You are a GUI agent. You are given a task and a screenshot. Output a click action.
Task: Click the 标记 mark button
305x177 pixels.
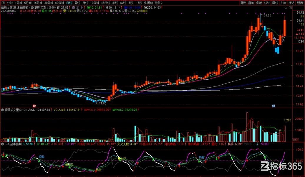coord(291,3)
